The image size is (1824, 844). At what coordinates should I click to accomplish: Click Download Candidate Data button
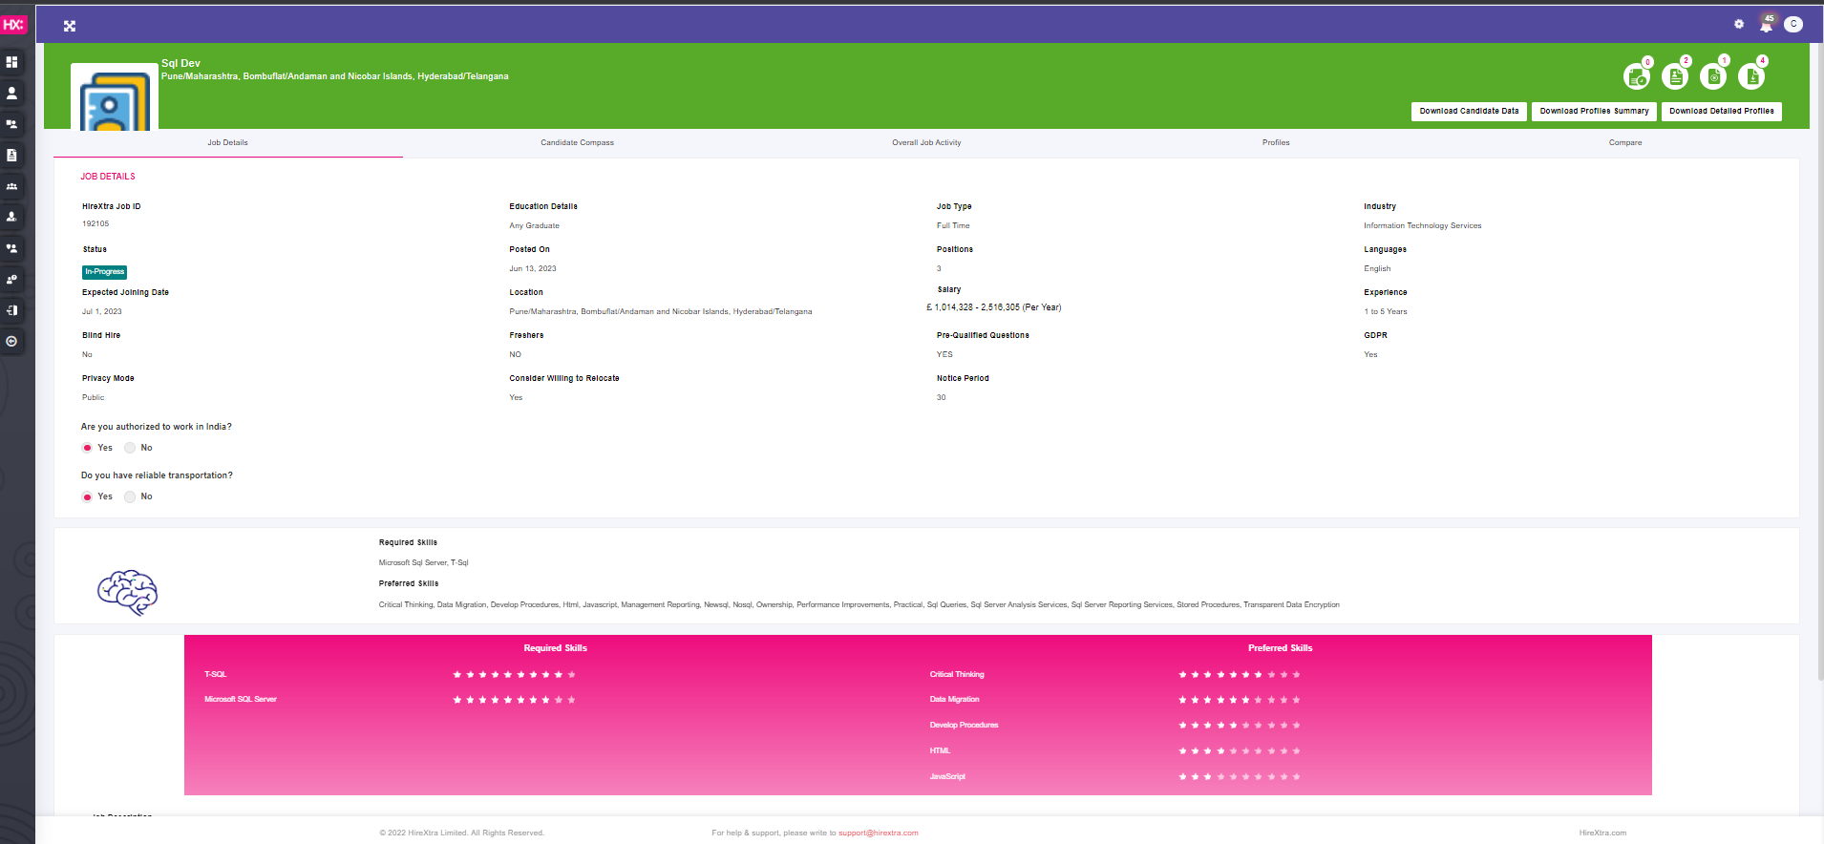[x=1469, y=112]
